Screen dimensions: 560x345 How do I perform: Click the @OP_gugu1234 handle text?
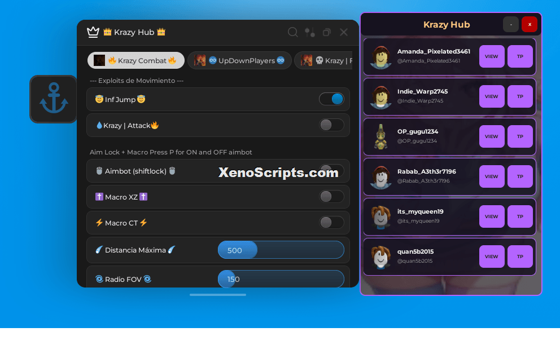(417, 141)
